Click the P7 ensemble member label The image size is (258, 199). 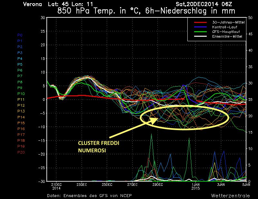(20, 76)
